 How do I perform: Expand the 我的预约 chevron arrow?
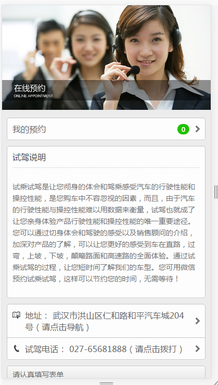[198, 129]
